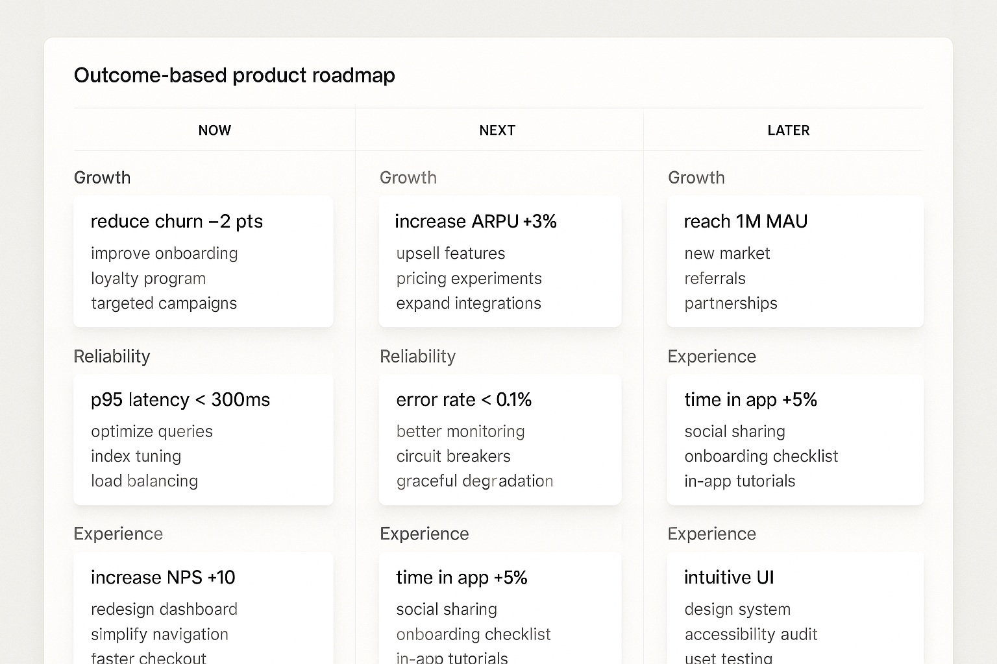Select the NEXT column header
This screenshot has width=997, height=664.
(x=497, y=130)
